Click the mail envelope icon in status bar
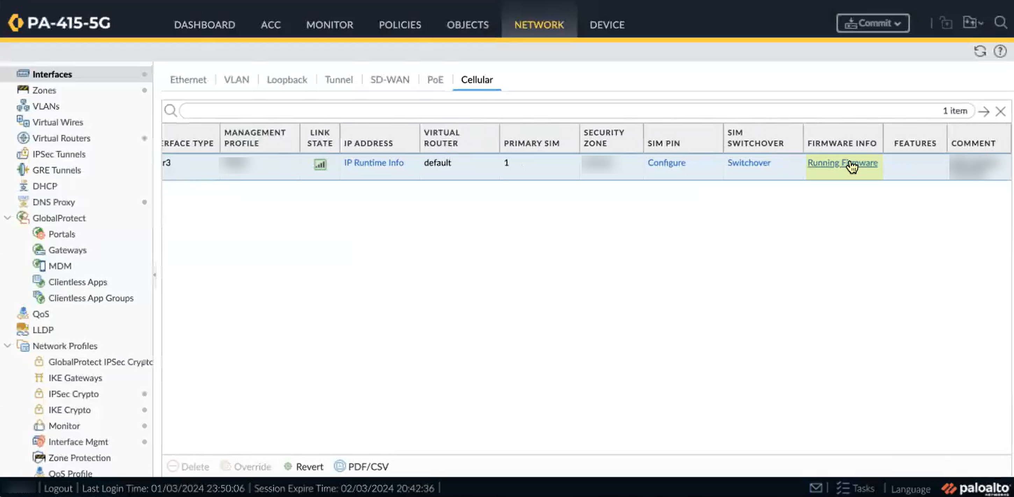 click(815, 488)
